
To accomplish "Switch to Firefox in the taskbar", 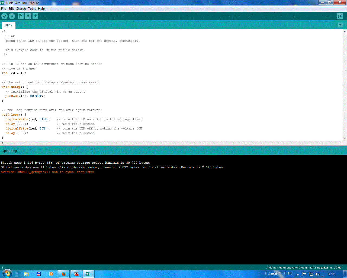I will tap(64, 274).
